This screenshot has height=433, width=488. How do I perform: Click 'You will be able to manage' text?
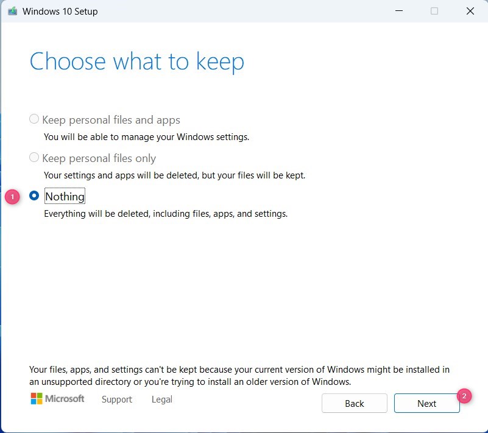pos(147,137)
